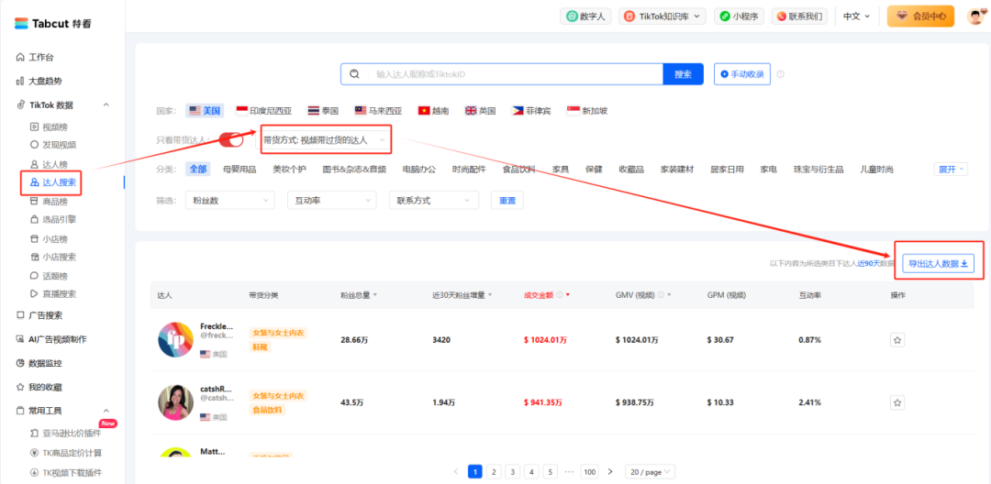Viewport: 991px width, 484px height.
Task: Open AI广告视频制作 in the sidebar
Action: click(x=51, y=339)
